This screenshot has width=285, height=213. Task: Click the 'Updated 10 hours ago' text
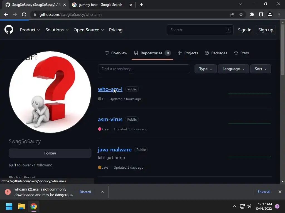[x=131, y=129]
